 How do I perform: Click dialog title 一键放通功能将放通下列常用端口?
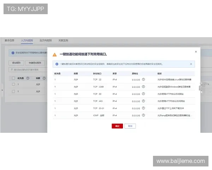pos(83,54)
